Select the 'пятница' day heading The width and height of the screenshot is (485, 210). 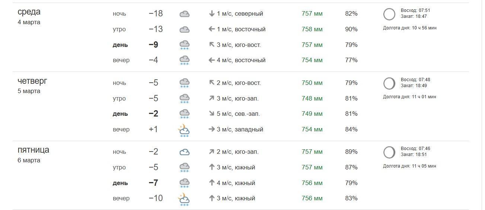33,150
